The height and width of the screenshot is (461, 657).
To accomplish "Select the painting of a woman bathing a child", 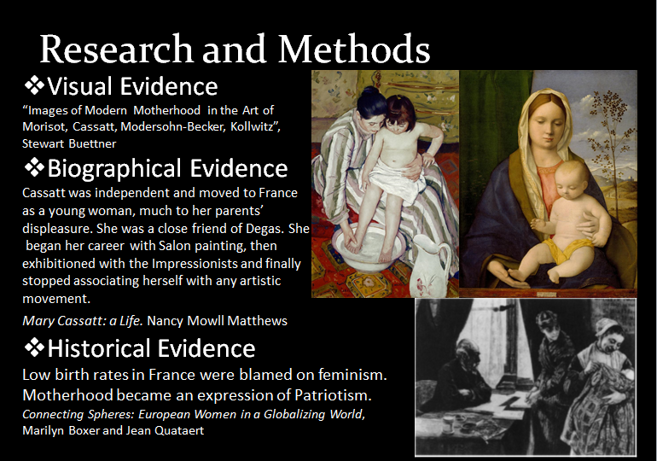I will [x=385, y=184].
